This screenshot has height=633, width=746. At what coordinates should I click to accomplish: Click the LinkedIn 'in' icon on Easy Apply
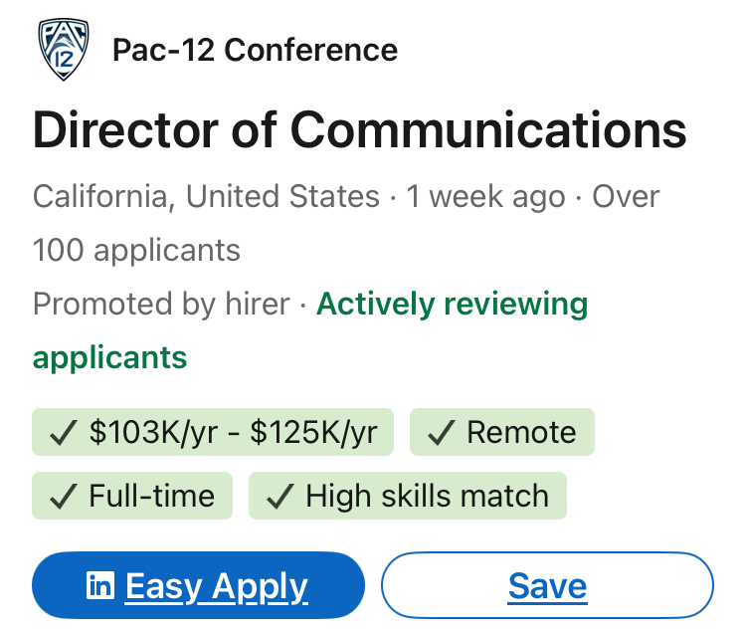(100, 586)
